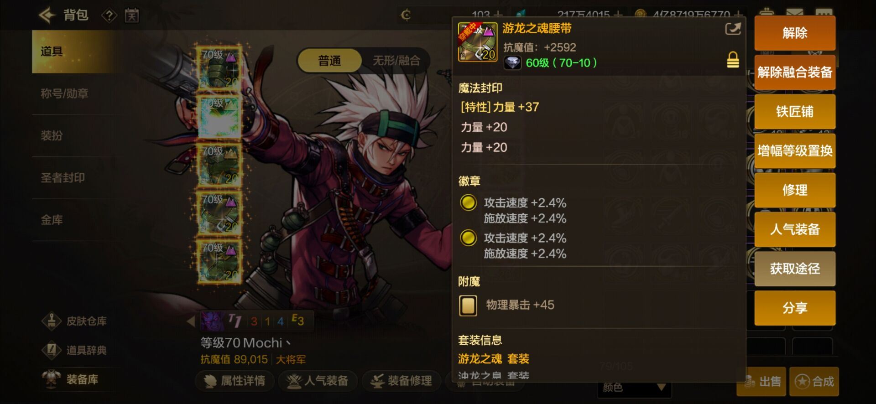Click the 游龙之魂腰带 item icon thumbnail
The width and height of the screenshot is (876, 404).
tap(477, 41)
